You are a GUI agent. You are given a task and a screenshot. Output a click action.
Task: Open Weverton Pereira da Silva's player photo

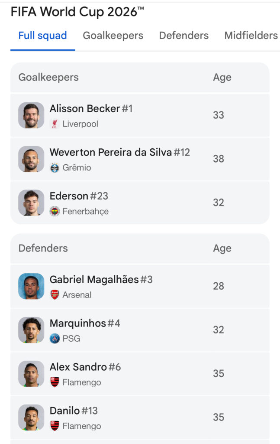31,159
